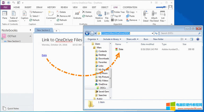204x112 pixels.
Task: Collapse the ODTest notebook
Action: tap(30, 36)
